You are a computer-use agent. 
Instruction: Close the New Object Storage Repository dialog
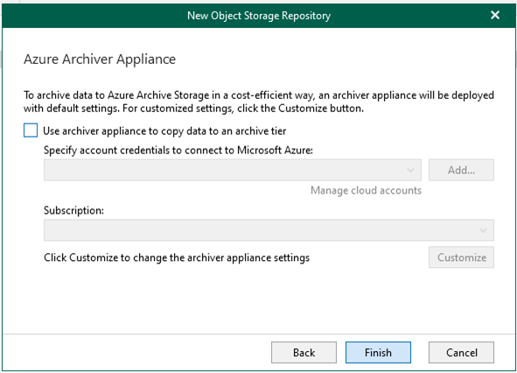[x=494, y=15]
